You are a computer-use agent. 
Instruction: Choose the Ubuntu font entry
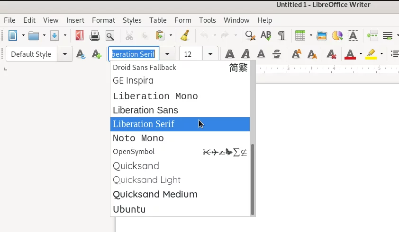tap(180, 209)
